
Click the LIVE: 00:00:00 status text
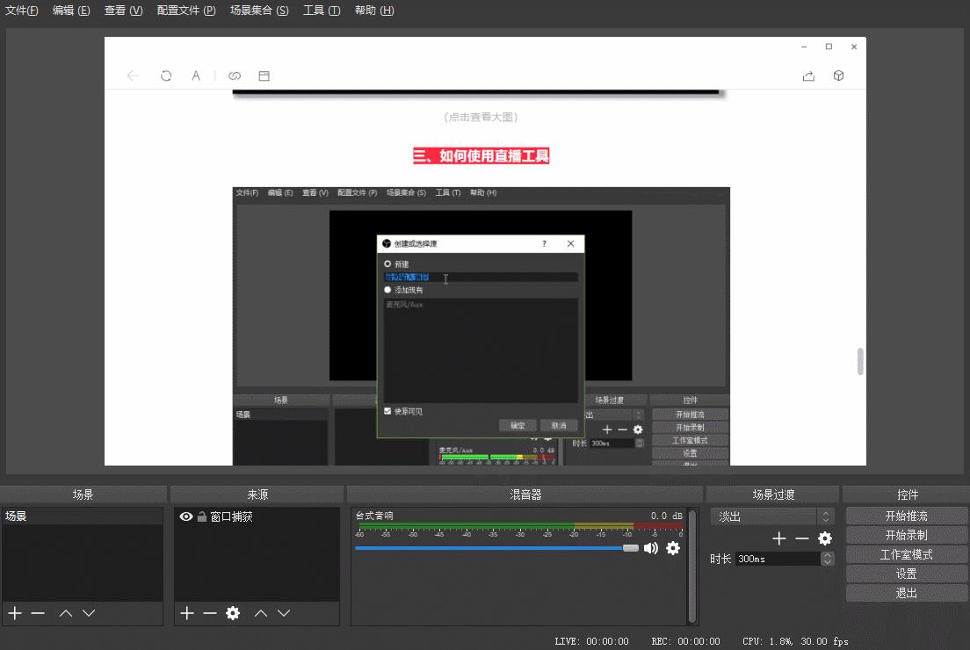coord(591,641)
